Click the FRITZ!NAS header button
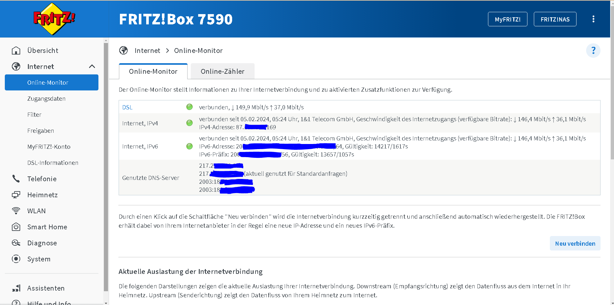This screenshot has height=305, width=614. tap(555, 19)
